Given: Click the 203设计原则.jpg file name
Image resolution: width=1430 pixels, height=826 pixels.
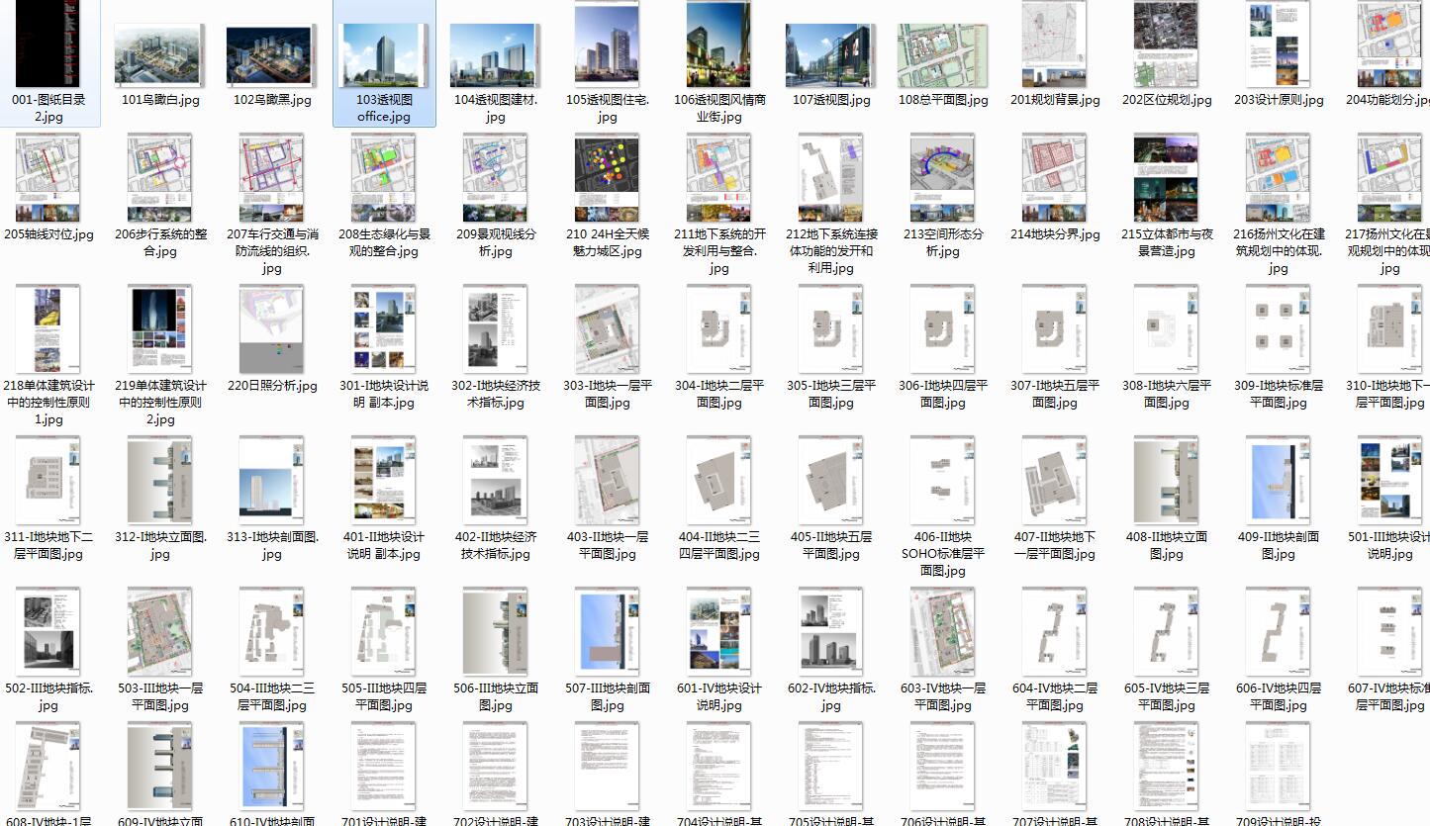Looking at the screenshot, I should click(1279, 100).
